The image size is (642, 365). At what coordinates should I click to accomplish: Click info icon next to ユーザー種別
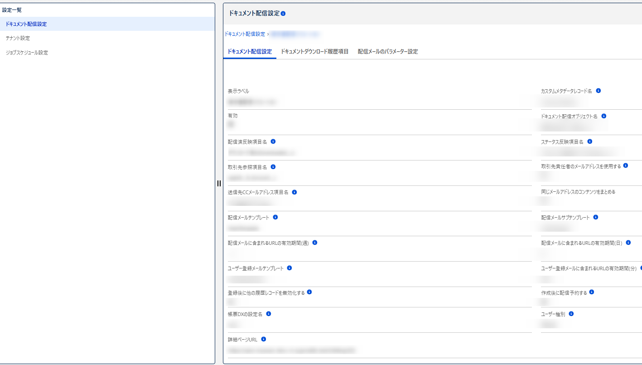pos(571,314)
